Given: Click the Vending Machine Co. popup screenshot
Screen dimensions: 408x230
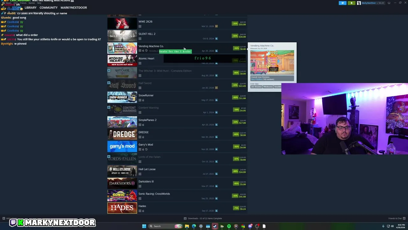Looking at the screenshot, I should point(272,62).
